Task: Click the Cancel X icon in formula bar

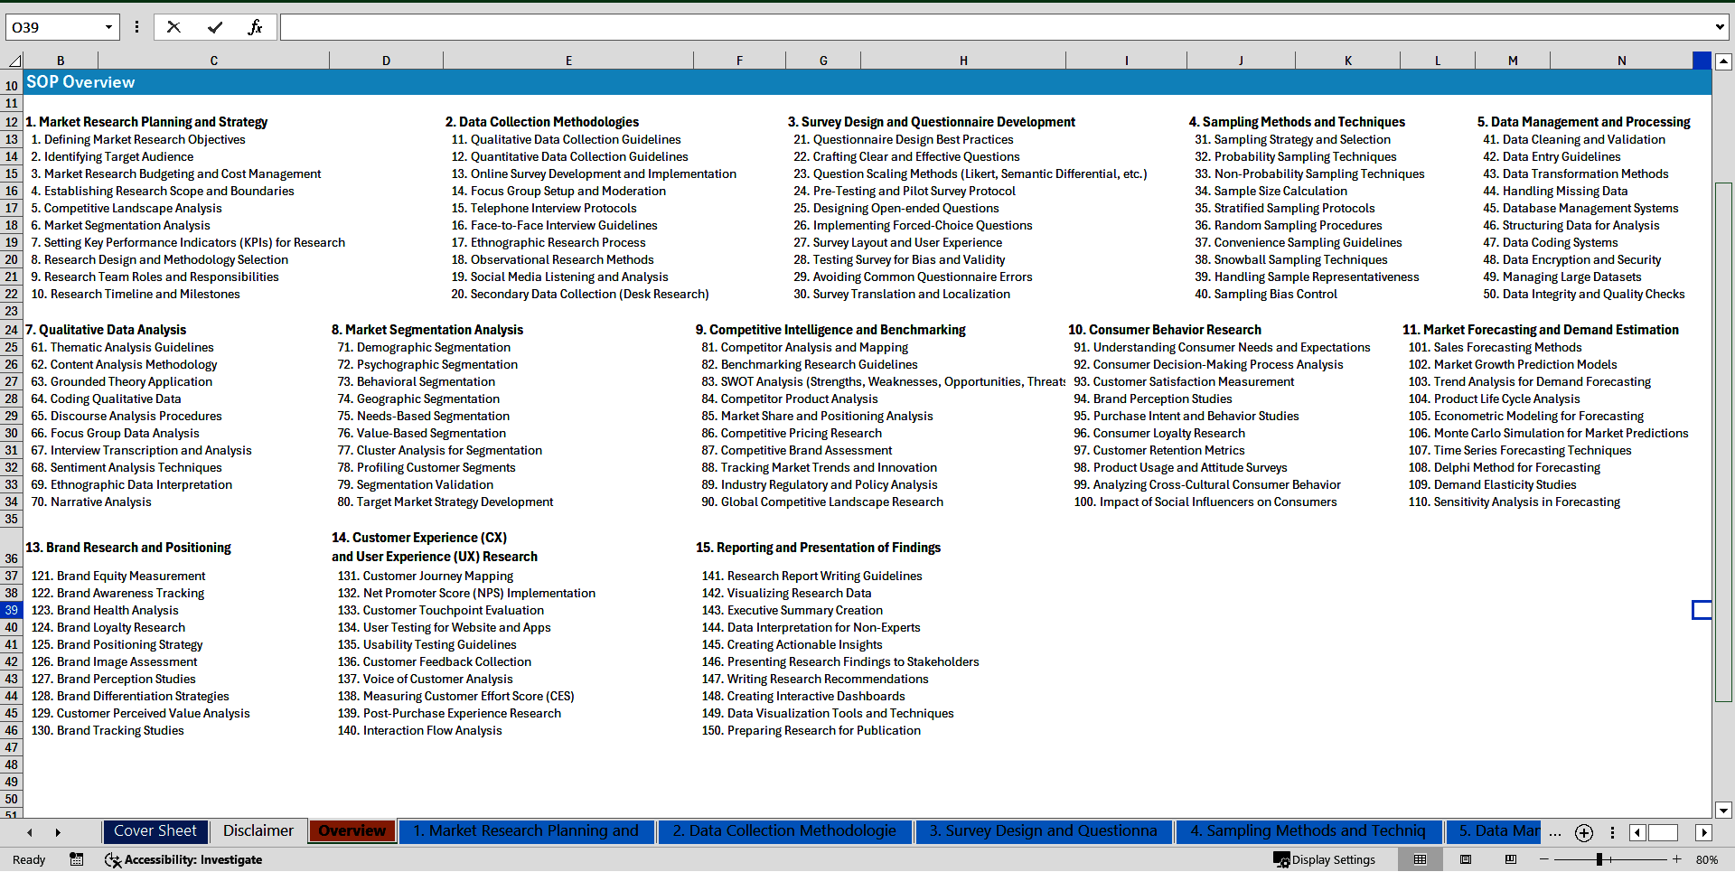Action: (x=173, y=27)
